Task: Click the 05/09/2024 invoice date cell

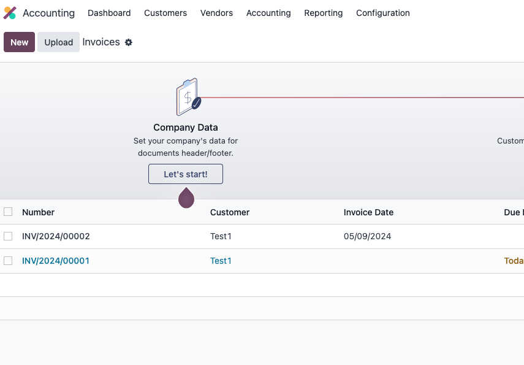Action: [x=367, y=236]
